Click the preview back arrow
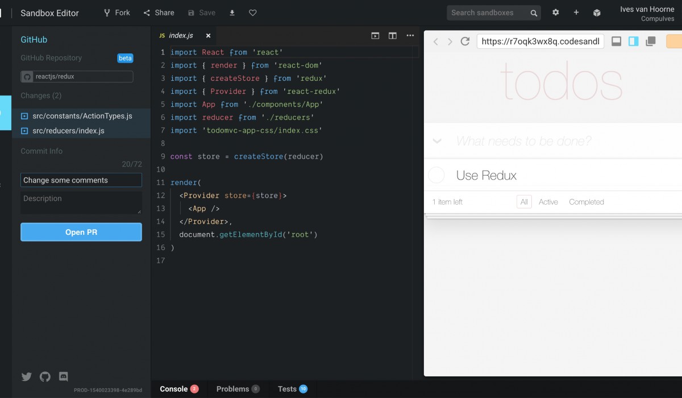The height and width of the screenshot is (398, 682). pos(436,42)
